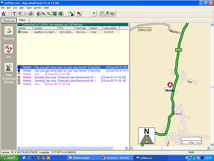Select the 21:41:3 beer message row
Screen dimensions: 214x161
[73, 71]
